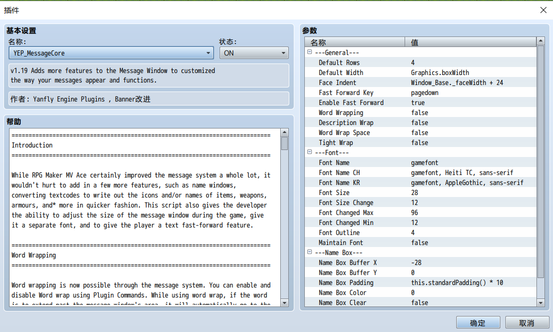This screenshot has height=332, width=553.
Task: Select the Tight Wrap parameter
Action: (x=421, y=143)
